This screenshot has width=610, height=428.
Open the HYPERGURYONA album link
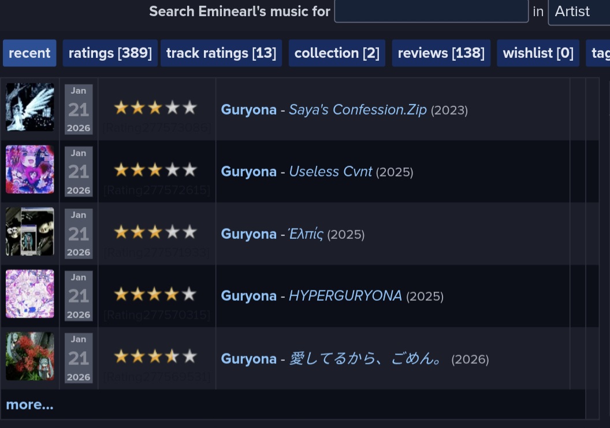(345, 296)
